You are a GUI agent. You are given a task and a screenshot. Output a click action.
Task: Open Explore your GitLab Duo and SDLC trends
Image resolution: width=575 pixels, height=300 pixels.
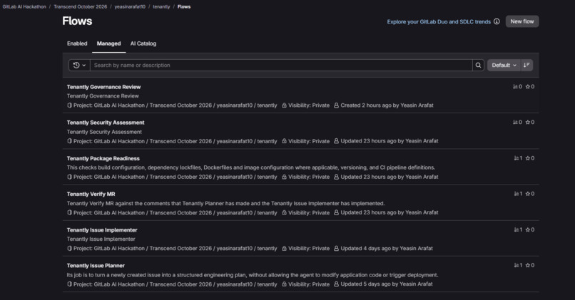439,21
